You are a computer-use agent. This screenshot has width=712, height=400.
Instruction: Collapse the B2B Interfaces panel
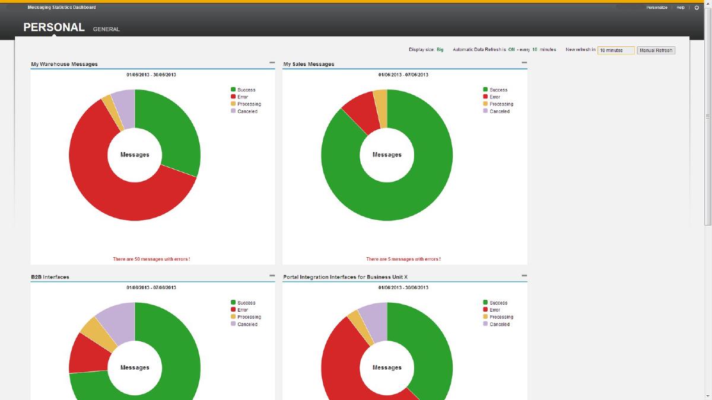272,276
